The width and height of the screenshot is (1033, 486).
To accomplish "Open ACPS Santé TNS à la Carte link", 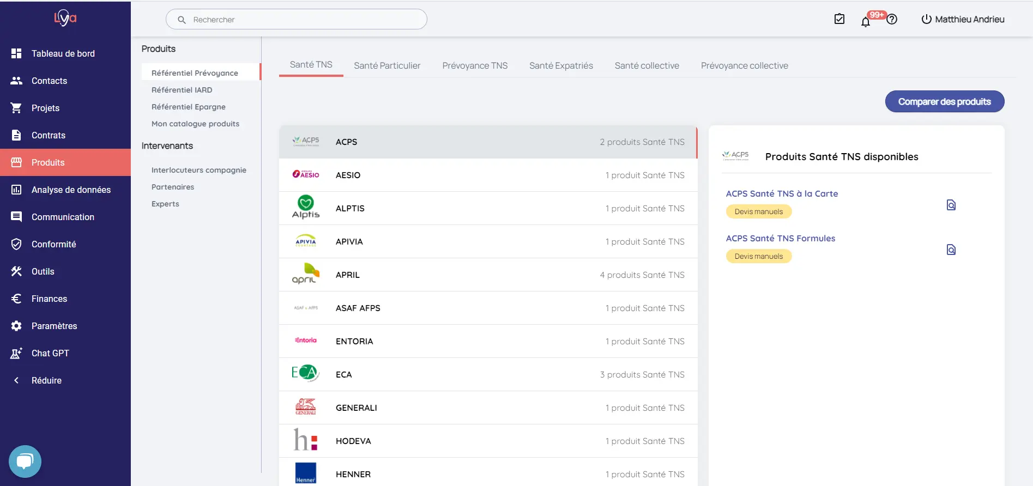I will point(782,193).
